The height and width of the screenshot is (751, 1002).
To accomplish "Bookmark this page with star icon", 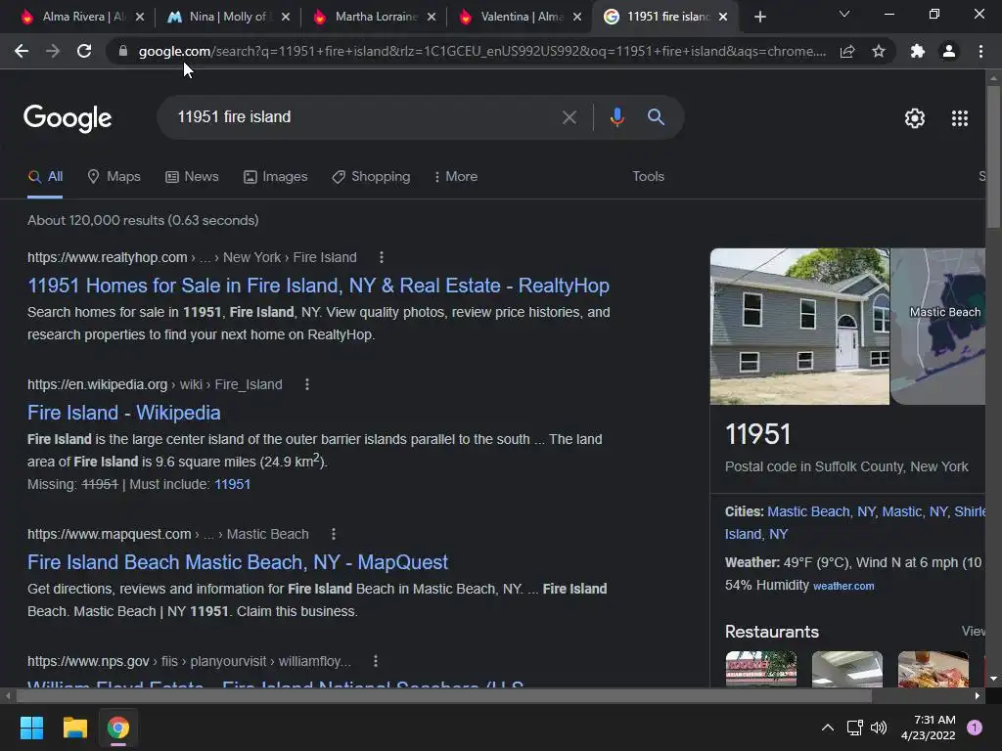I will coord(879,51).
